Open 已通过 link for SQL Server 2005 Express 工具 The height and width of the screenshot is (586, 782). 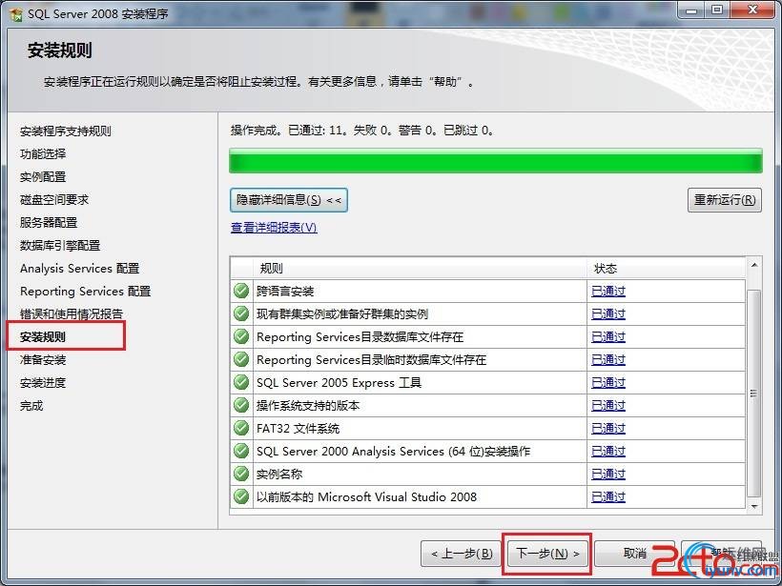point(607,383)
